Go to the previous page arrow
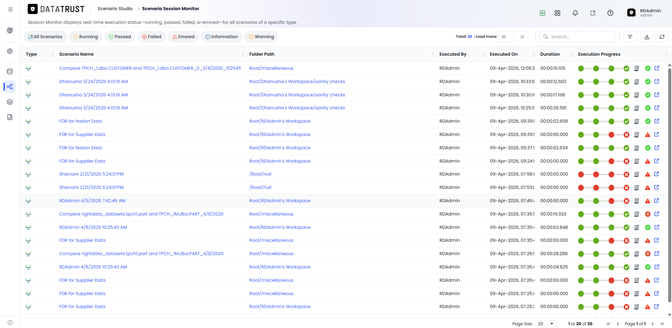 pyautogui.click(x=618, y=324)
